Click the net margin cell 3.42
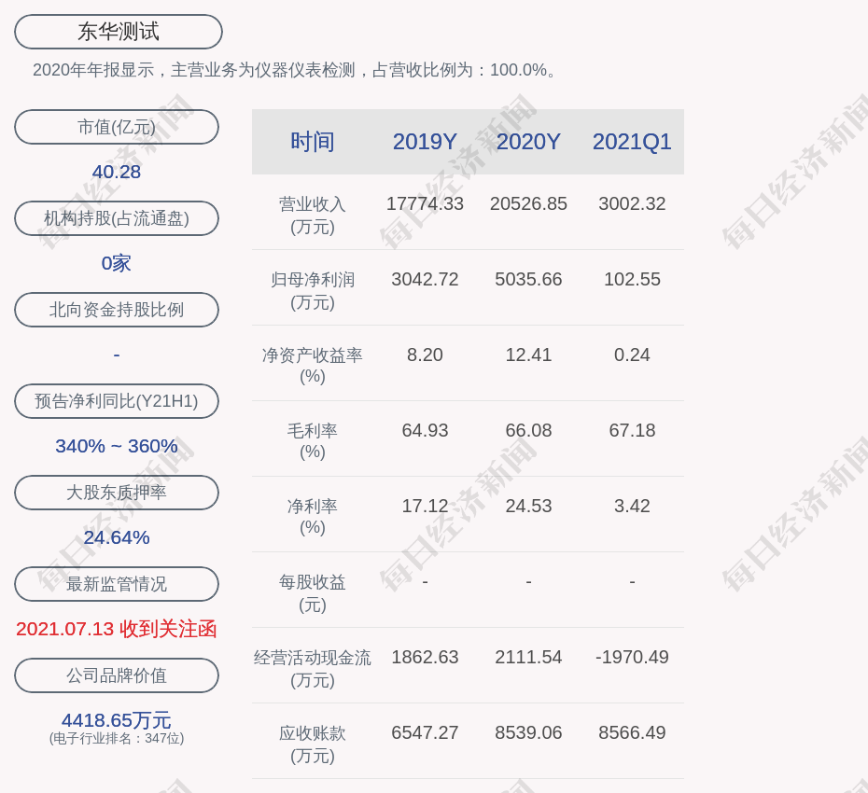 (632, 506)
